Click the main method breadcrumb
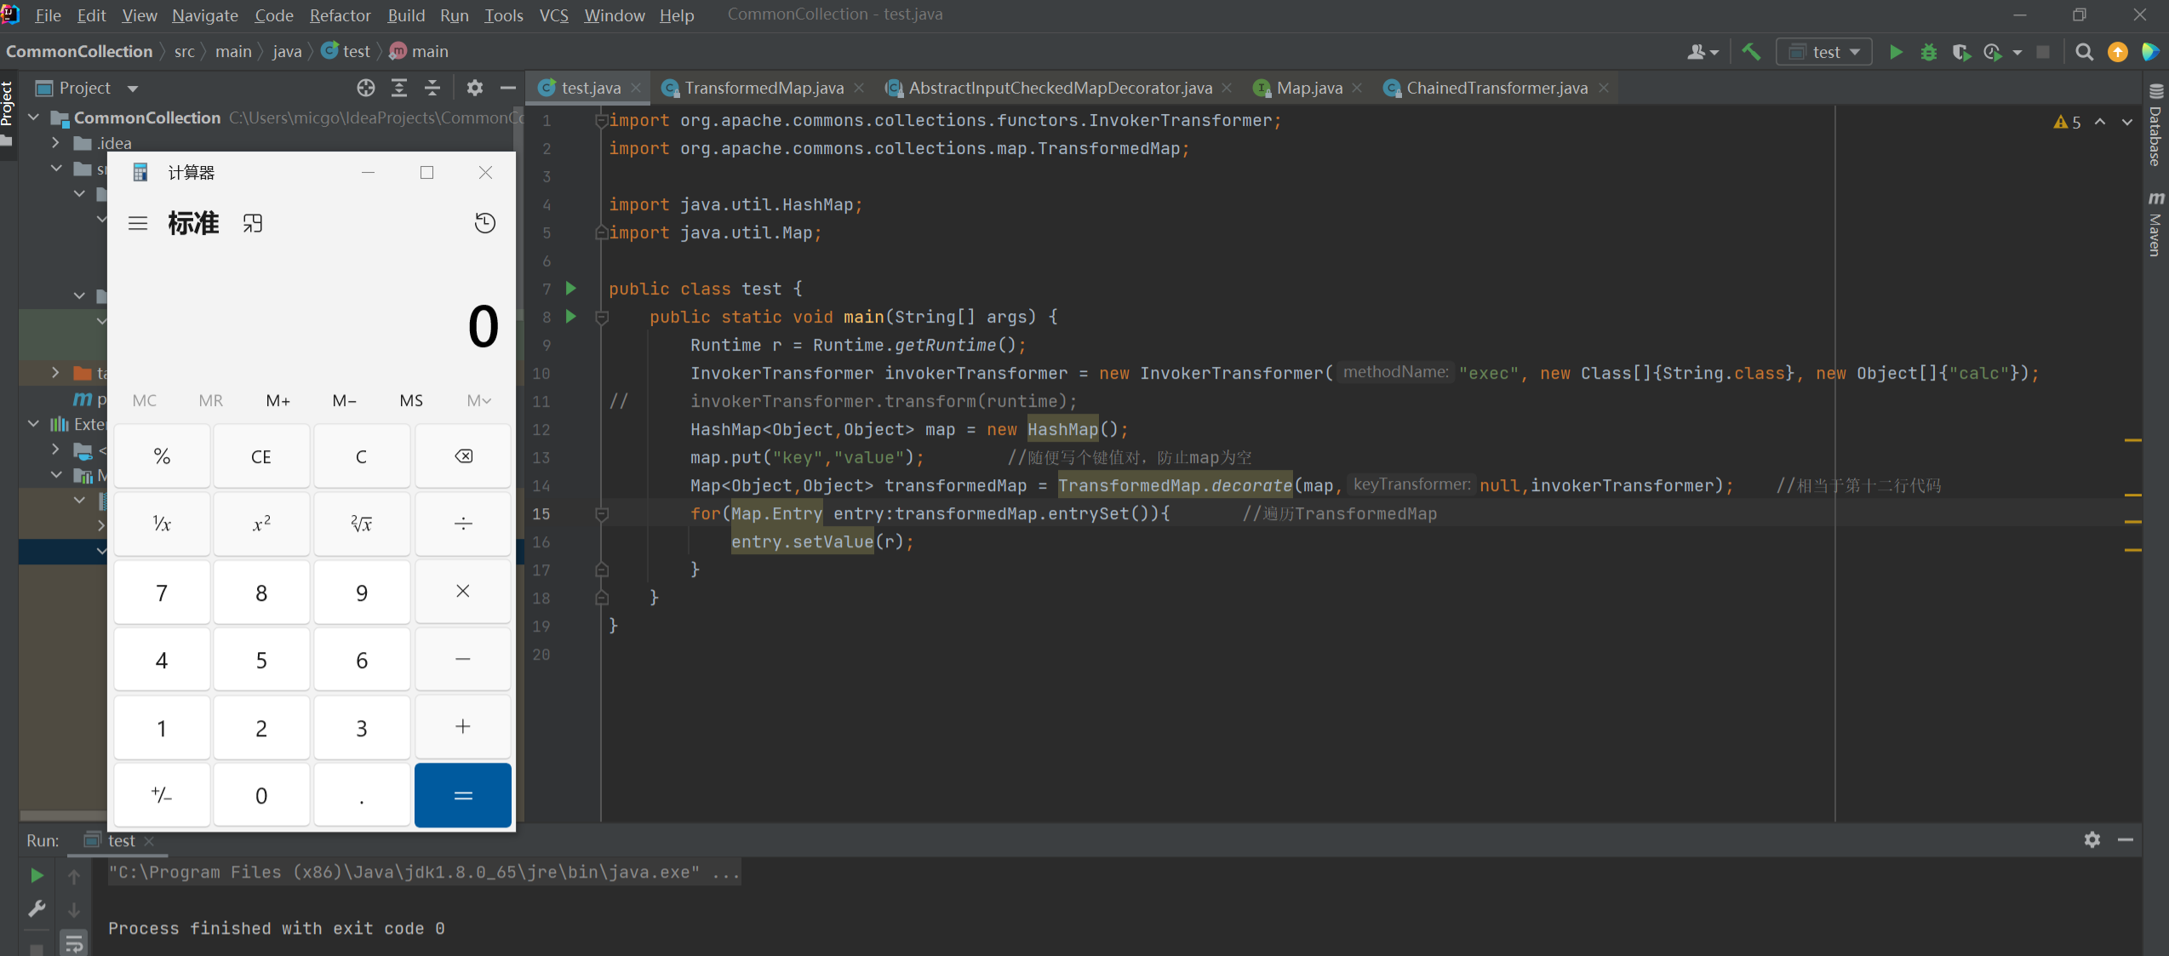2169x956 pixels. point(419,52)
